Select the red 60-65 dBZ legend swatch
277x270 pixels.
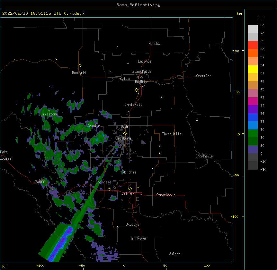[253, 45]
